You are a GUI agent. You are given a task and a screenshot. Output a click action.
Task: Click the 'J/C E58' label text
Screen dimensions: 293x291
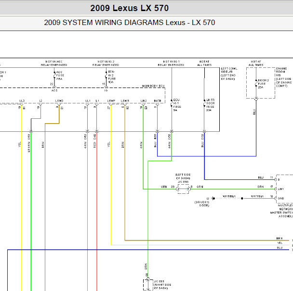click(183, 182)
